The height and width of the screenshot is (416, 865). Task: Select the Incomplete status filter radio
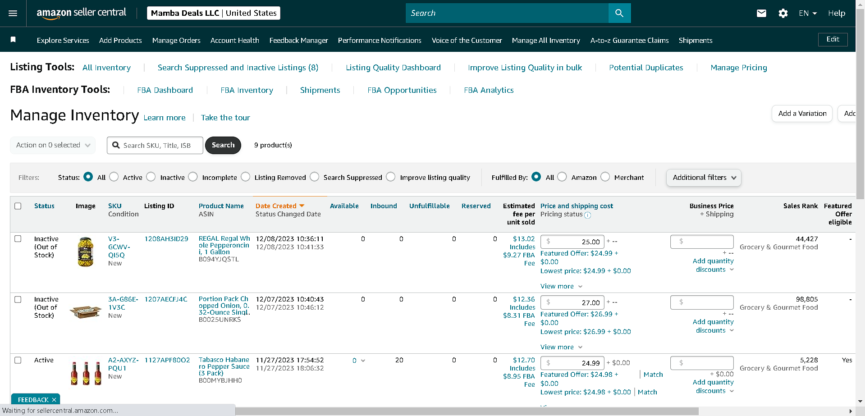(x=193, y=177)
